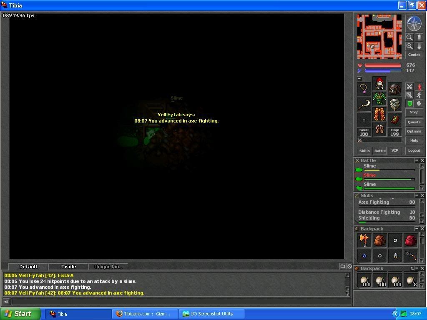Open the red bag in Backpack

[x=410, y=240]
